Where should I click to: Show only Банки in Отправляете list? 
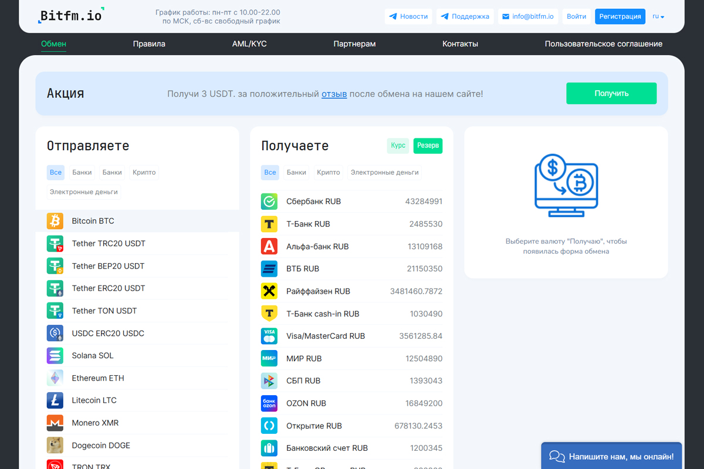(82, 172)
